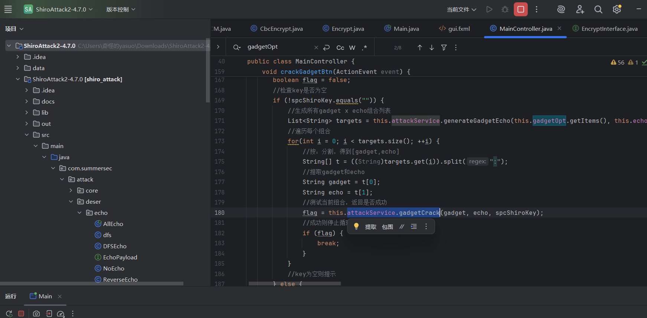Click the red Stop button in top toolbar

tap(520, 9)
